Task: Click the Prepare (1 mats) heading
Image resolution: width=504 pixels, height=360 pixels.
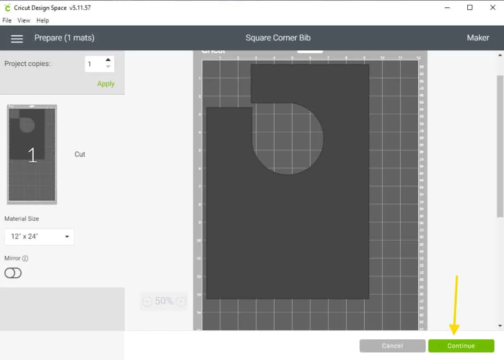Action: point(64,38)
